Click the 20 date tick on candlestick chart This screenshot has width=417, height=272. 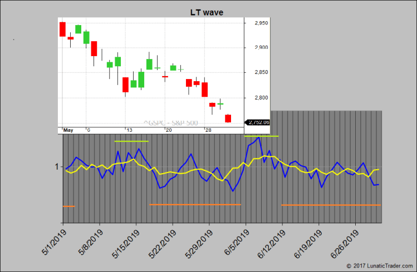[169, 130]
